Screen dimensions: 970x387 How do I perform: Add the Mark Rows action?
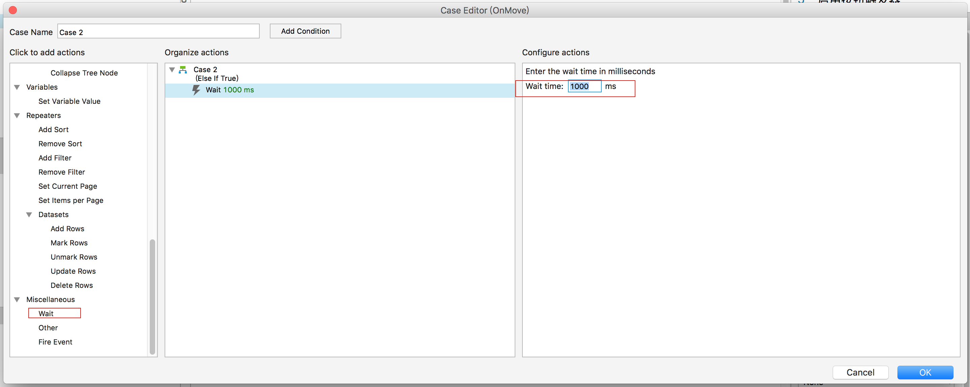tap(69, 243)
